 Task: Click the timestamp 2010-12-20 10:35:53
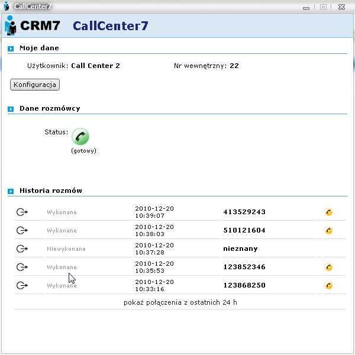pos(154,267)
